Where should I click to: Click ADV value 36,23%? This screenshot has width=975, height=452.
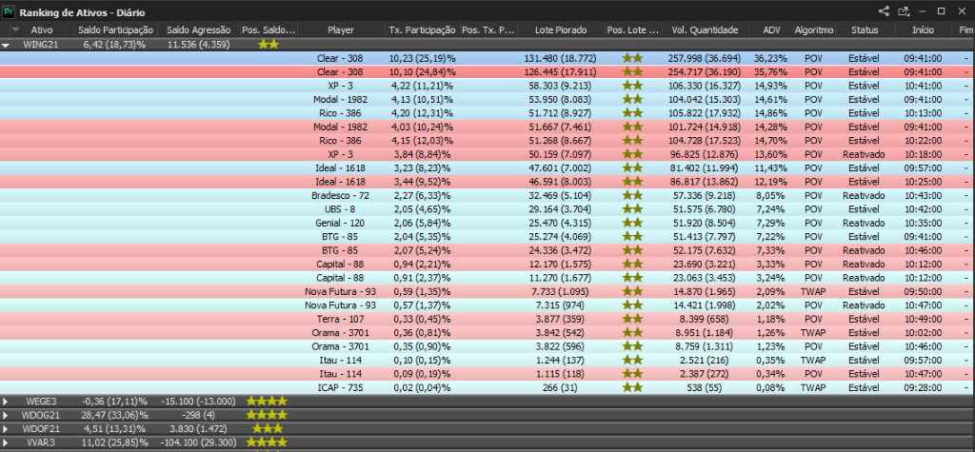[x=770, y=58]
